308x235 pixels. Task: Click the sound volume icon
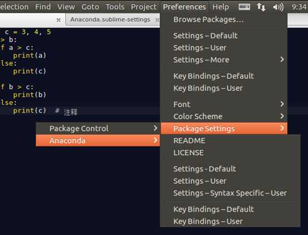point(278,7)
